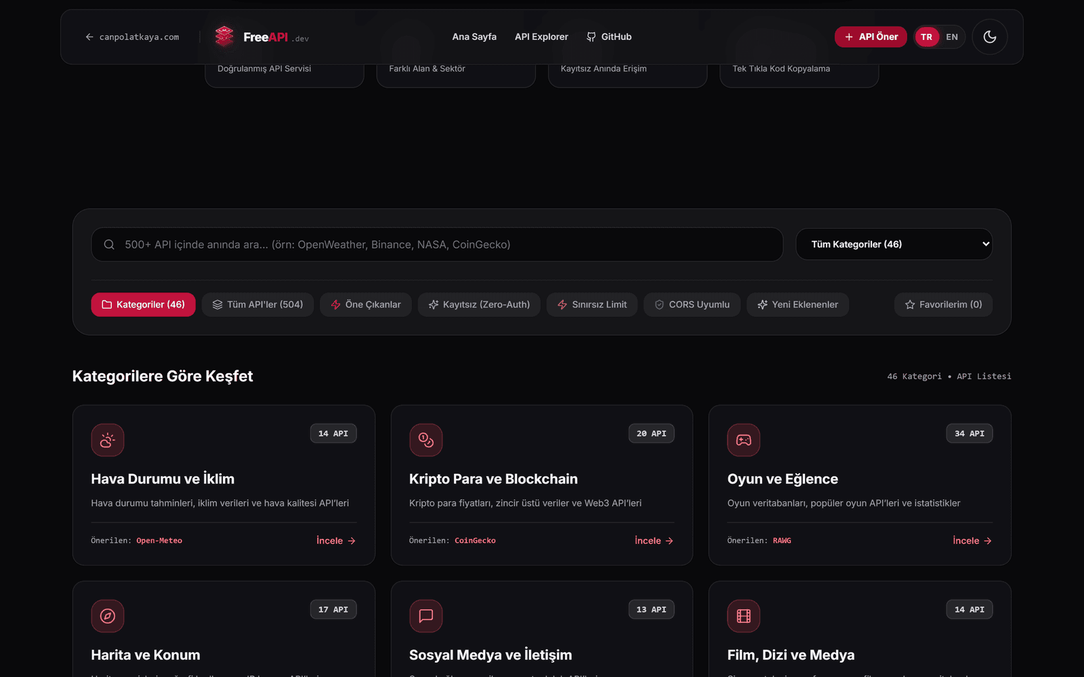1084x677 pixels.
Task: Click the Sosyal Medya chat bubble icon
Action: tap(426, 616)
